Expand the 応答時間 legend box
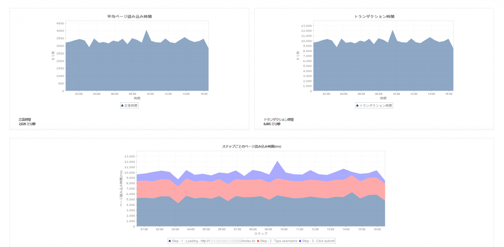The width and height of the screenshot is (504, 247). pos(130,105)
